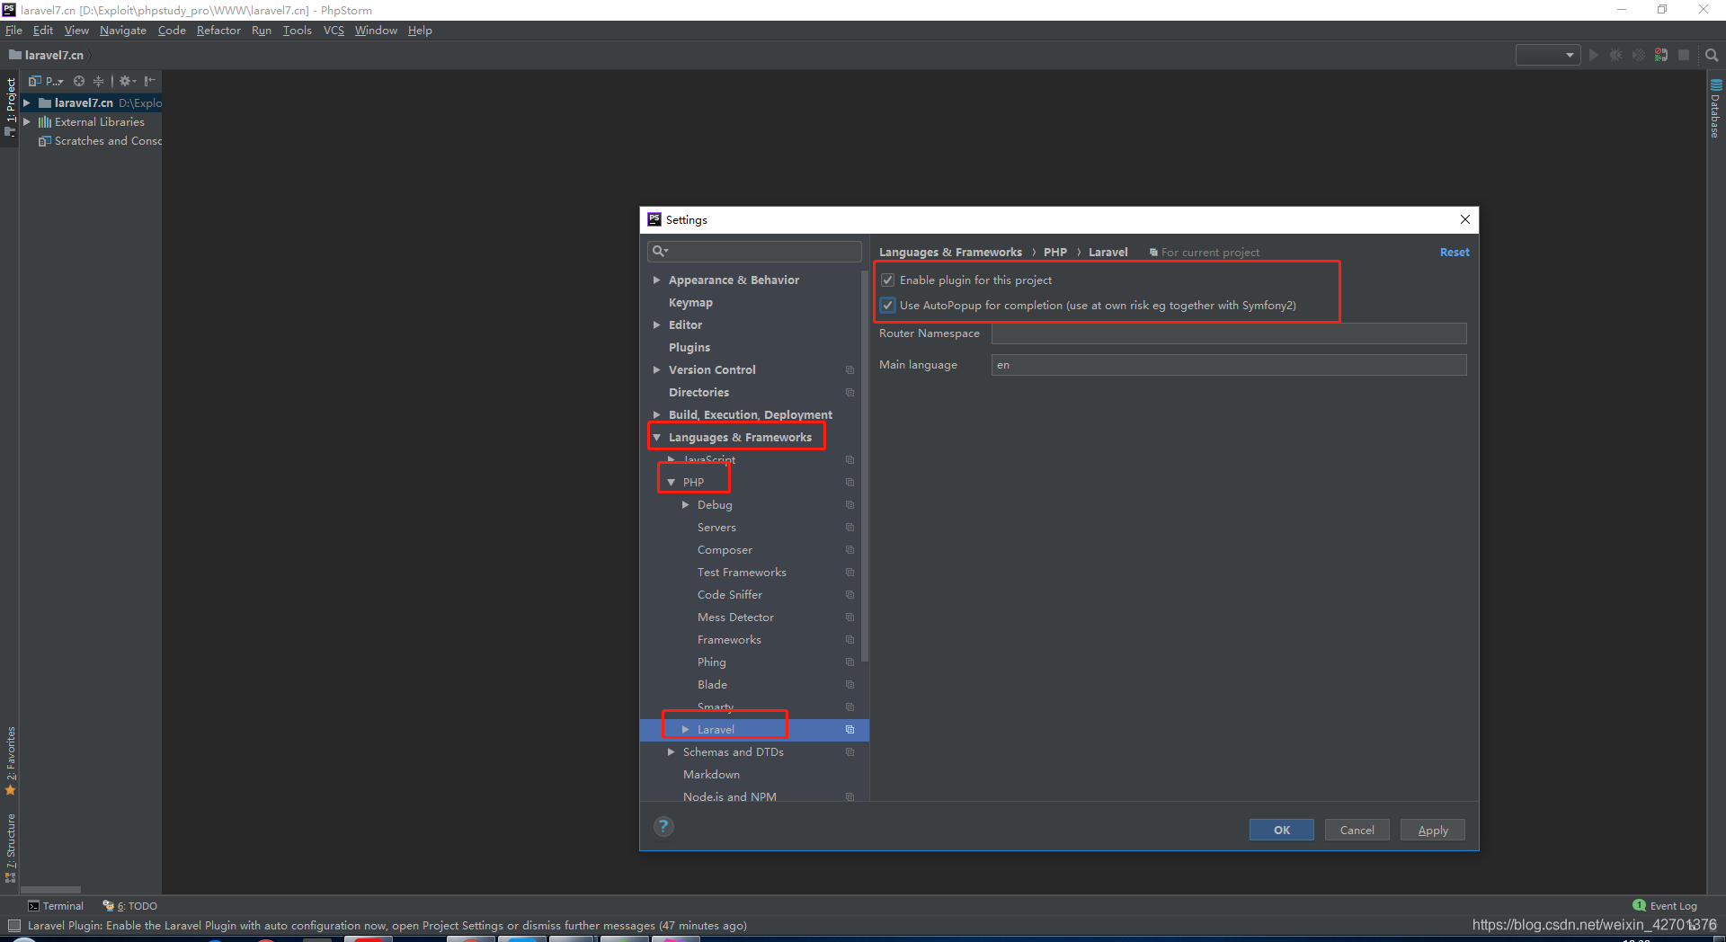Click the Run button in main toolbar
This screenshot has height=942, width=1726.
click(1594, 55)
